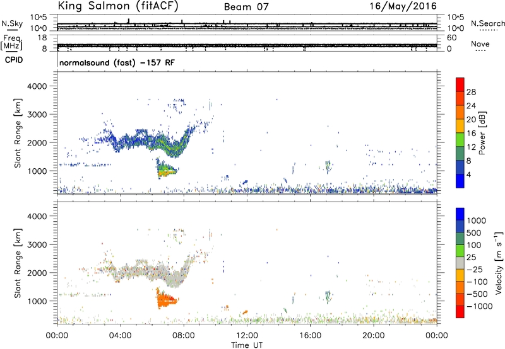Click the '60' Nave axis tick label

(x=451, y=38)
